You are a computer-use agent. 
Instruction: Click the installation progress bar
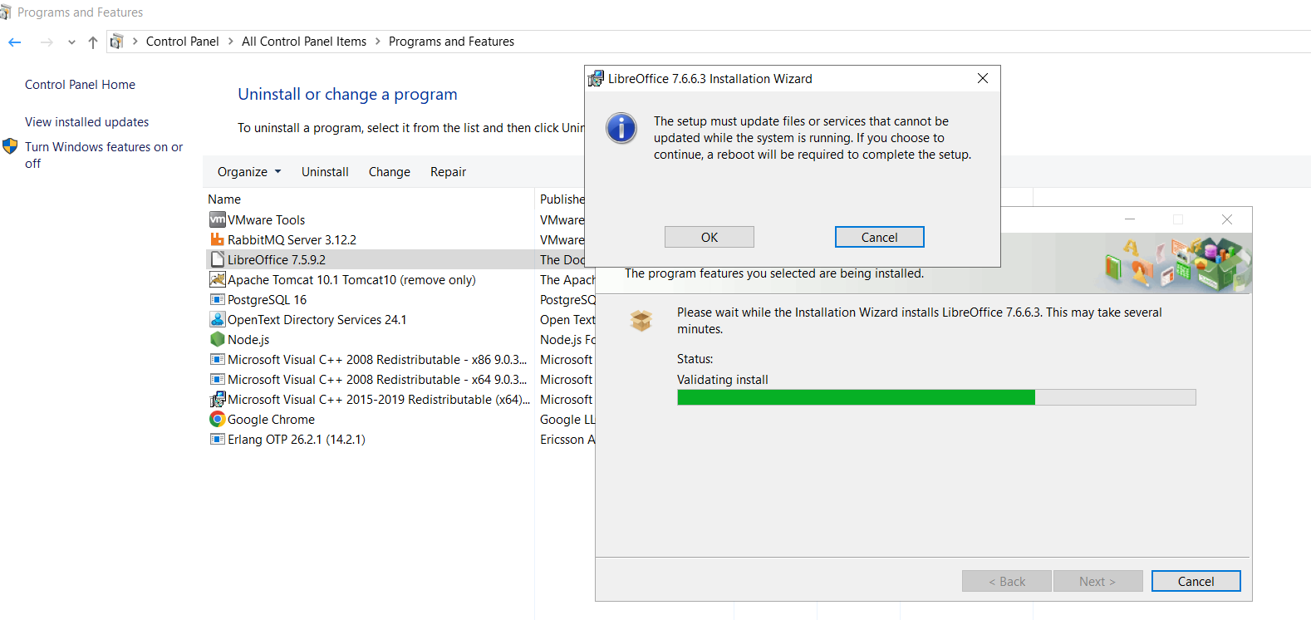click(936, 397)
